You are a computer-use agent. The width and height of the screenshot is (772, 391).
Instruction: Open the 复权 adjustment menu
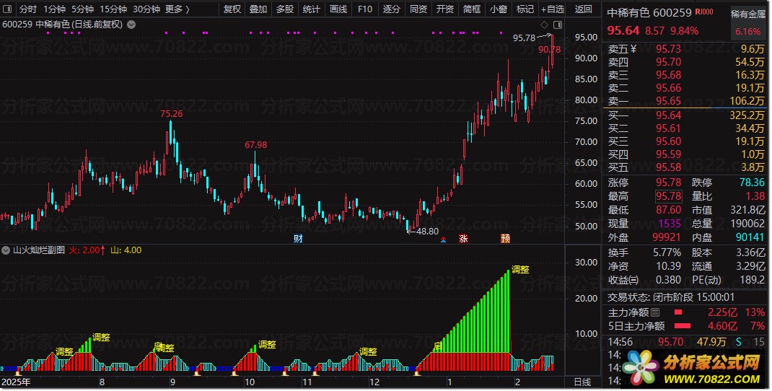[x=232, y=9]
